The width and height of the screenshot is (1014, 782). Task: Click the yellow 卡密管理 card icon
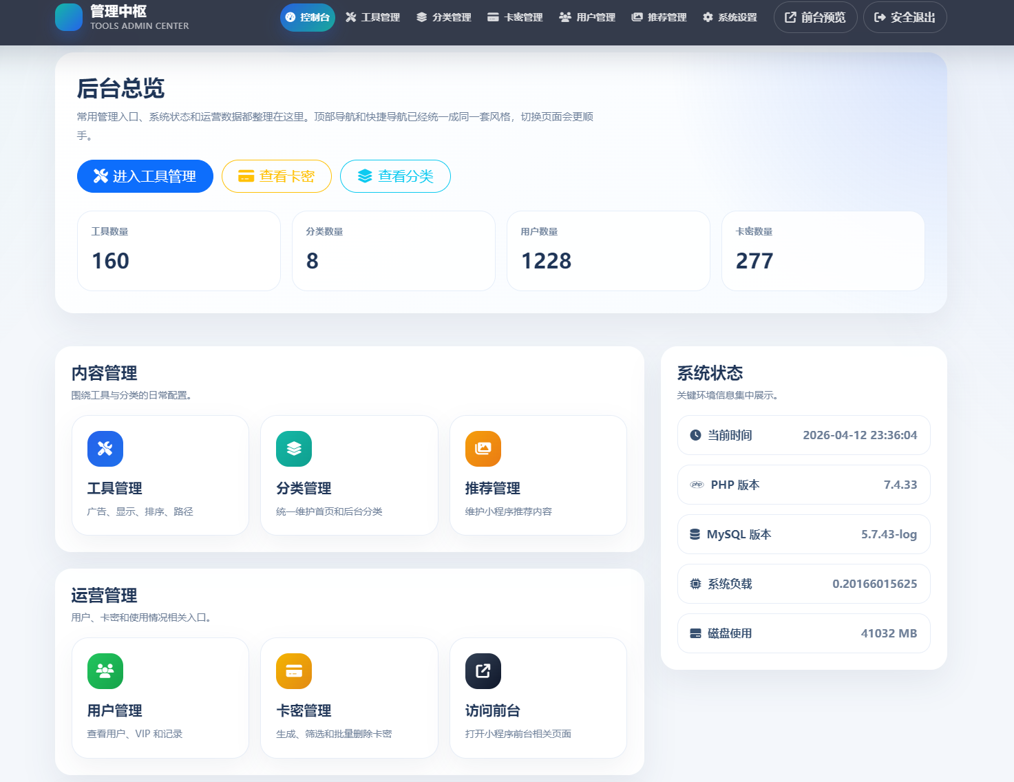(x=293, y=671)
